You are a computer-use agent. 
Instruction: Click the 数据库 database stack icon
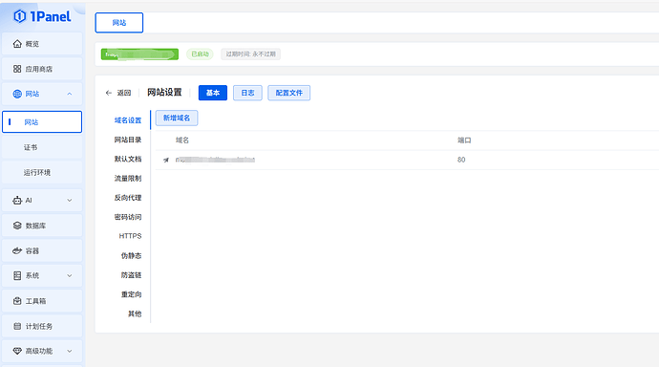pos(17,226)
